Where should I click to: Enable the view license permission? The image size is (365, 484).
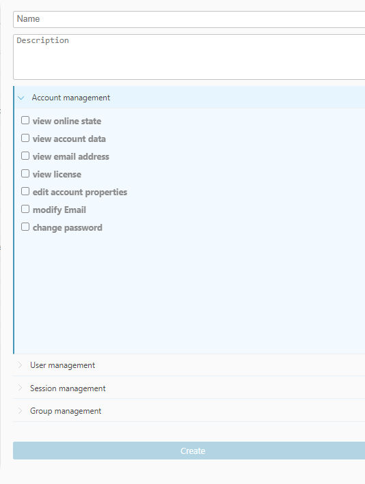tap(25, 173)
